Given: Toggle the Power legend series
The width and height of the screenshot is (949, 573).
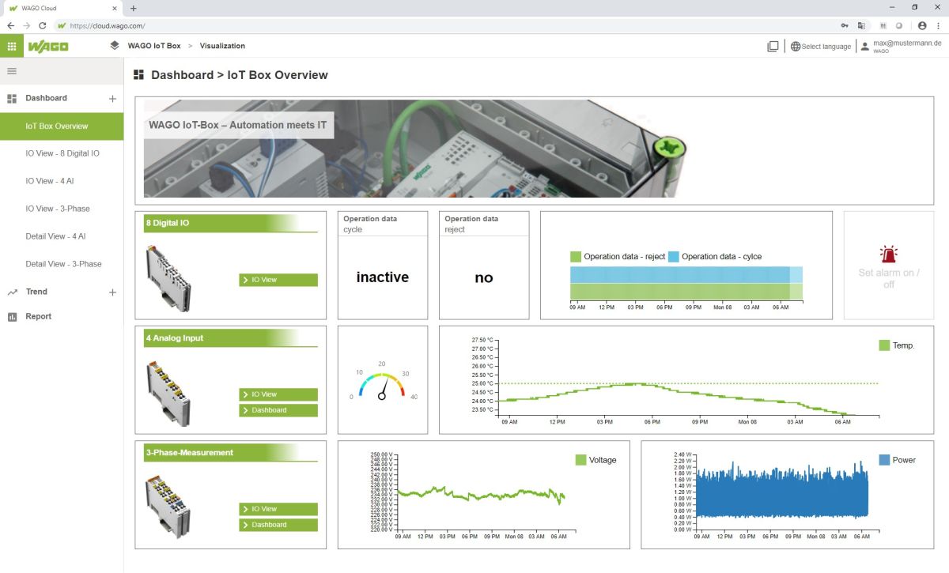Looking at the screenshot, I should pos(884,460).
